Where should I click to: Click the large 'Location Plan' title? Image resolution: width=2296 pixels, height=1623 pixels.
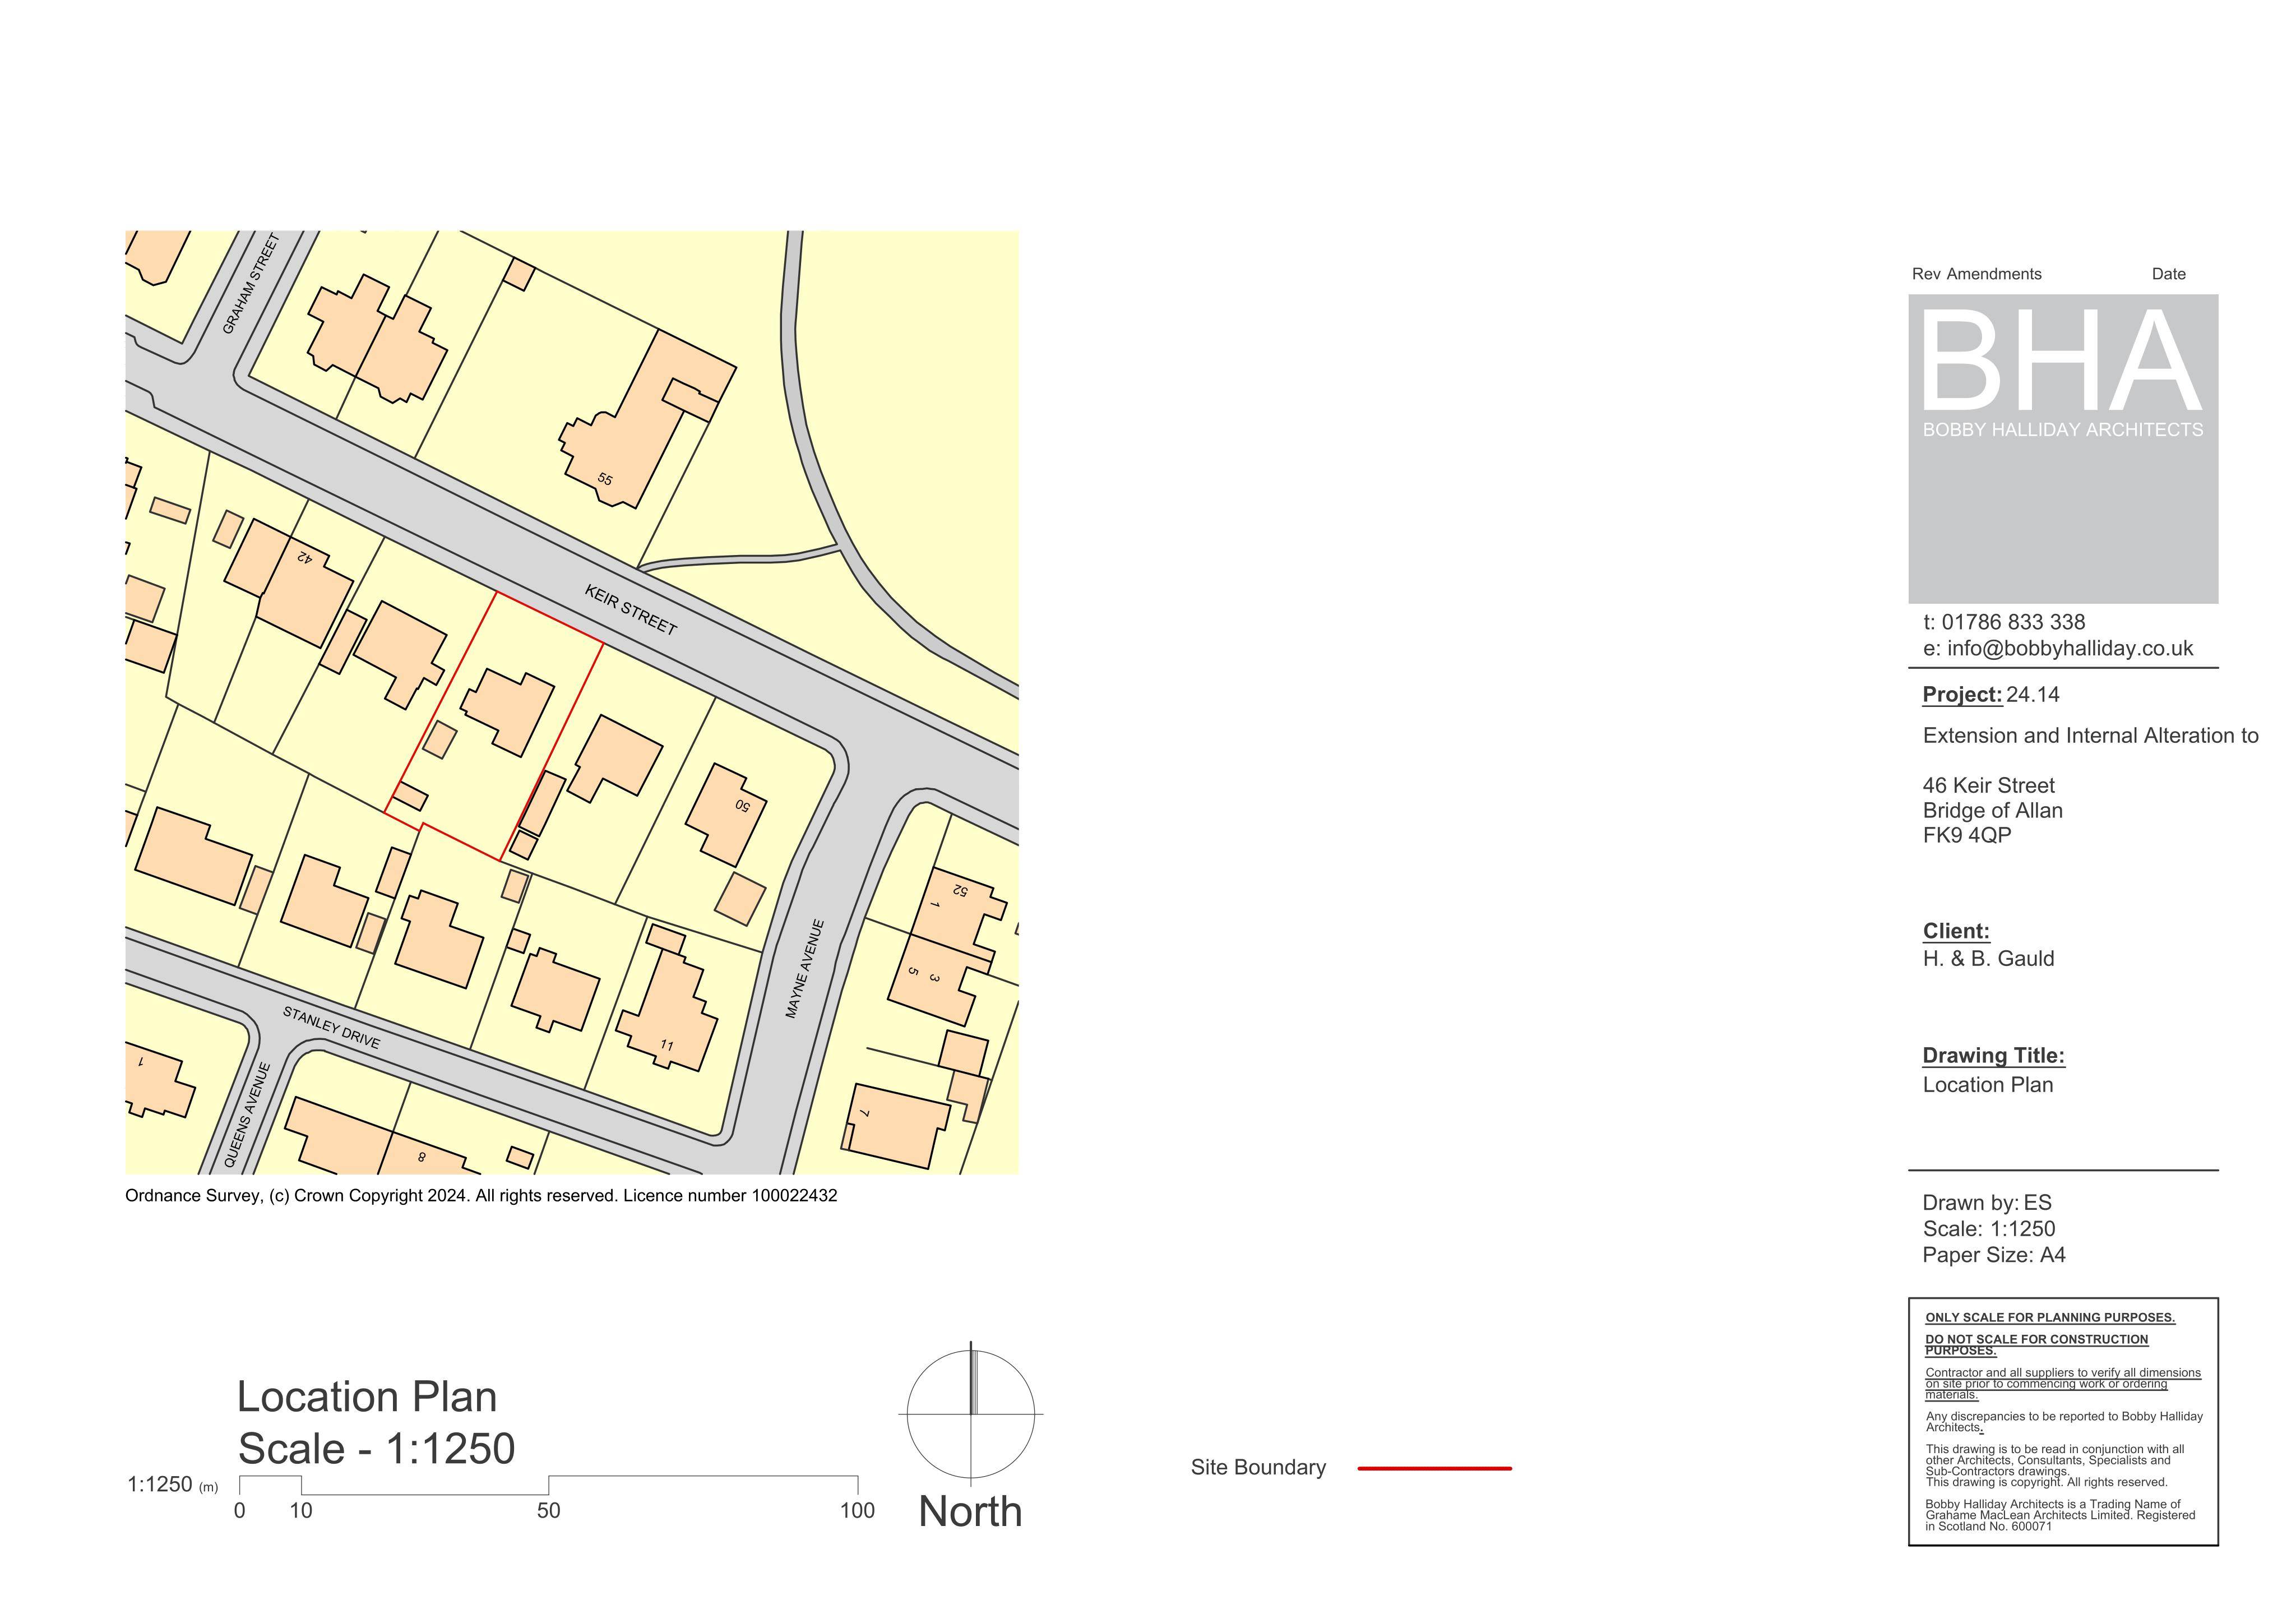tap(367, 1397)
